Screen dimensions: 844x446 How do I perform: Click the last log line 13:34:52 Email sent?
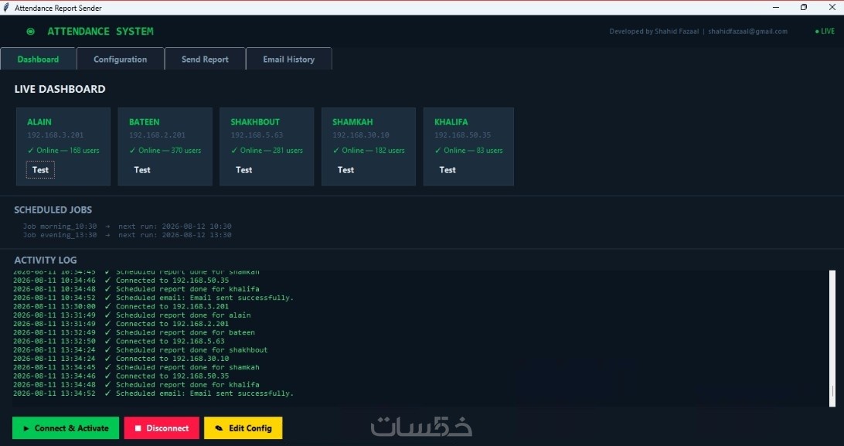[153, 393]
